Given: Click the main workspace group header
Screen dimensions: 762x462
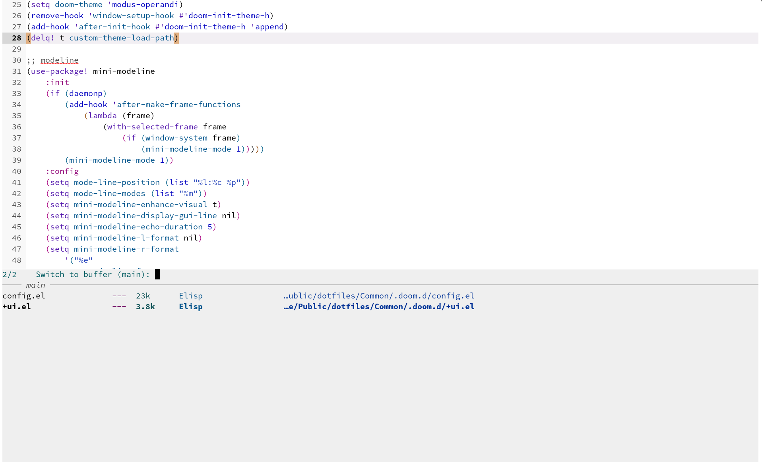Looking at the screenshot, I should click(x=35, y=285).
